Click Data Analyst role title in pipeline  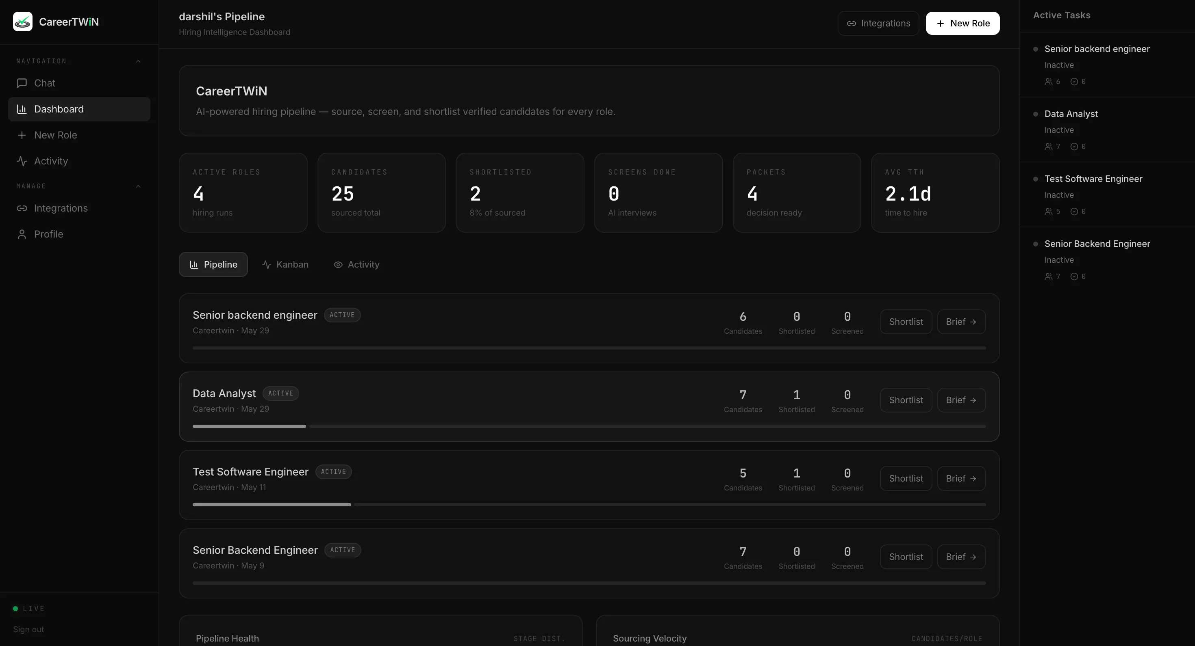click(x=224, y=393)
